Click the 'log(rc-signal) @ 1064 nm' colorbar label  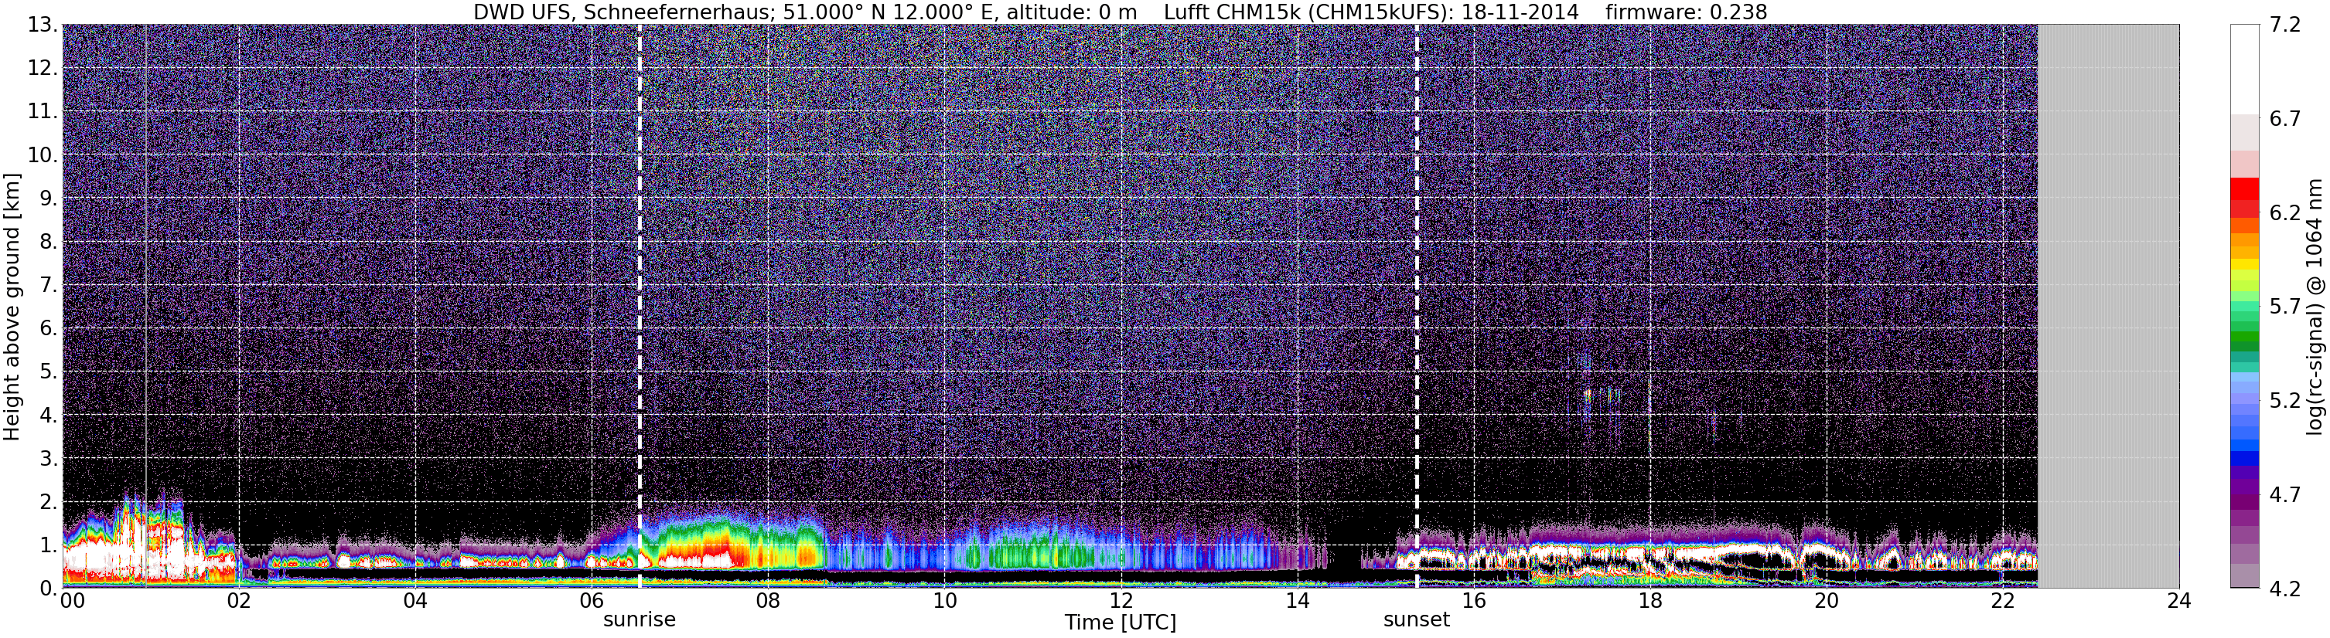click(x=2315, y=307)
